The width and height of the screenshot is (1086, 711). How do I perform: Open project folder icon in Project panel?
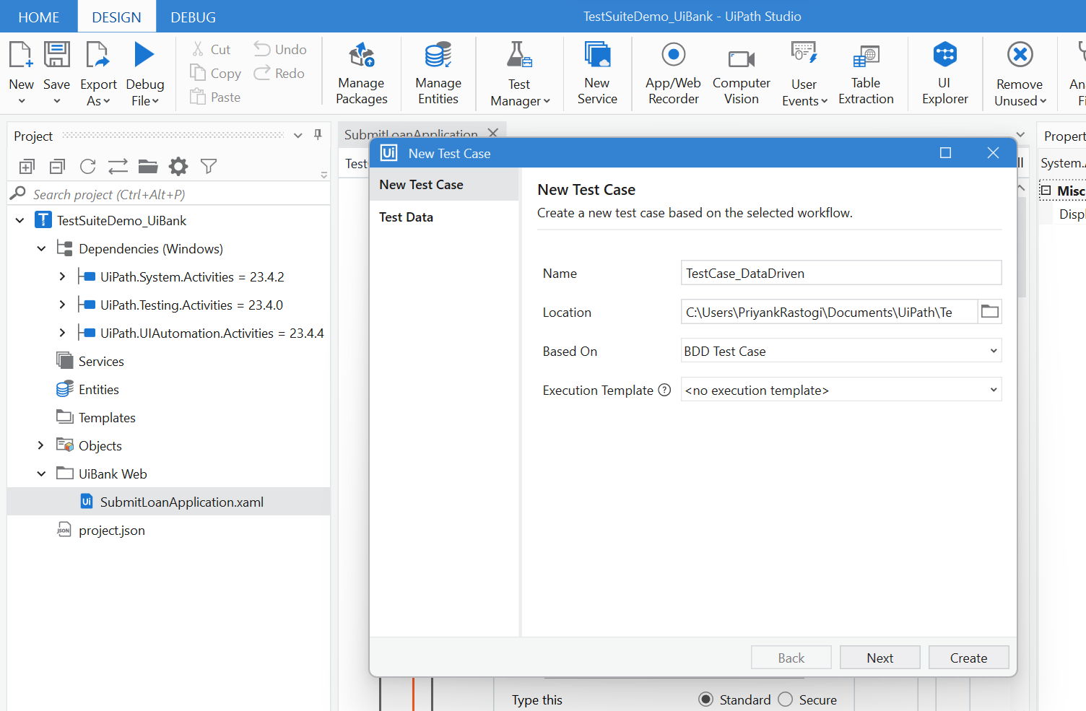point(148,167)
